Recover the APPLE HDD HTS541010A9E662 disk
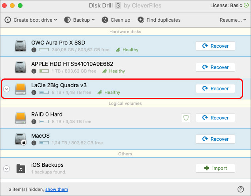 pyautogui.click(x=215, y=67)
